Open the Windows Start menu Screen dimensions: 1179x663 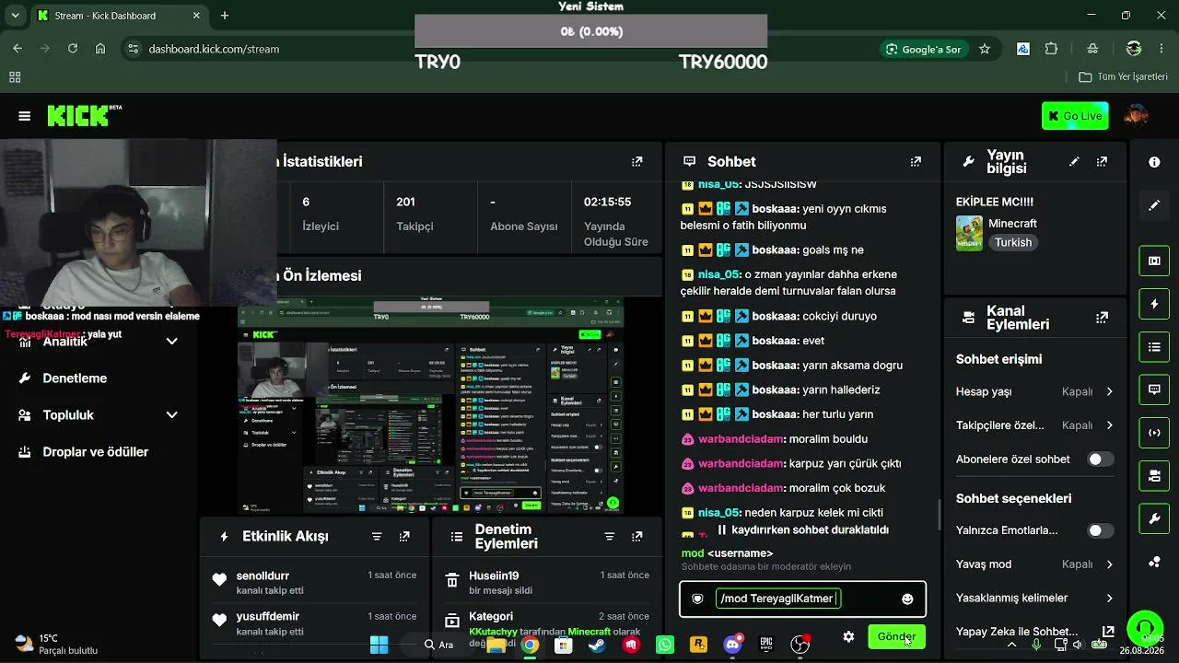tap(379, 645)
